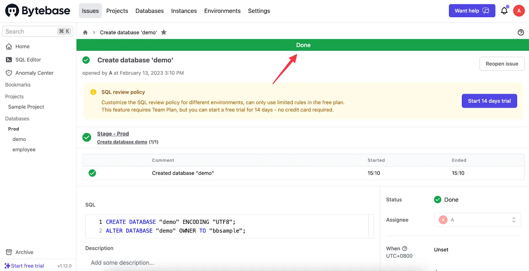Image resolution: width=529 pixels, height=271 pixels.
Task: Open the Stage - Prod link
Action: (113, 134)
